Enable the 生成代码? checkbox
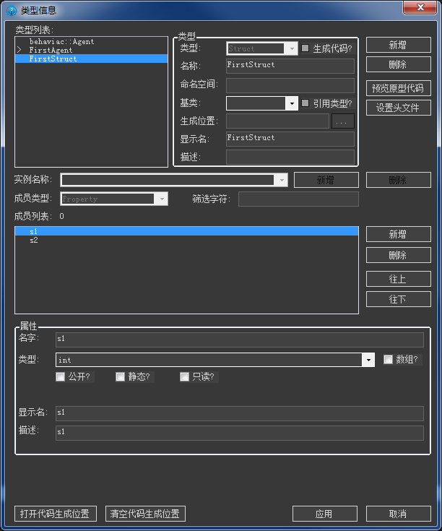Screen dimensions: 442x531 [x=305, y=48]
